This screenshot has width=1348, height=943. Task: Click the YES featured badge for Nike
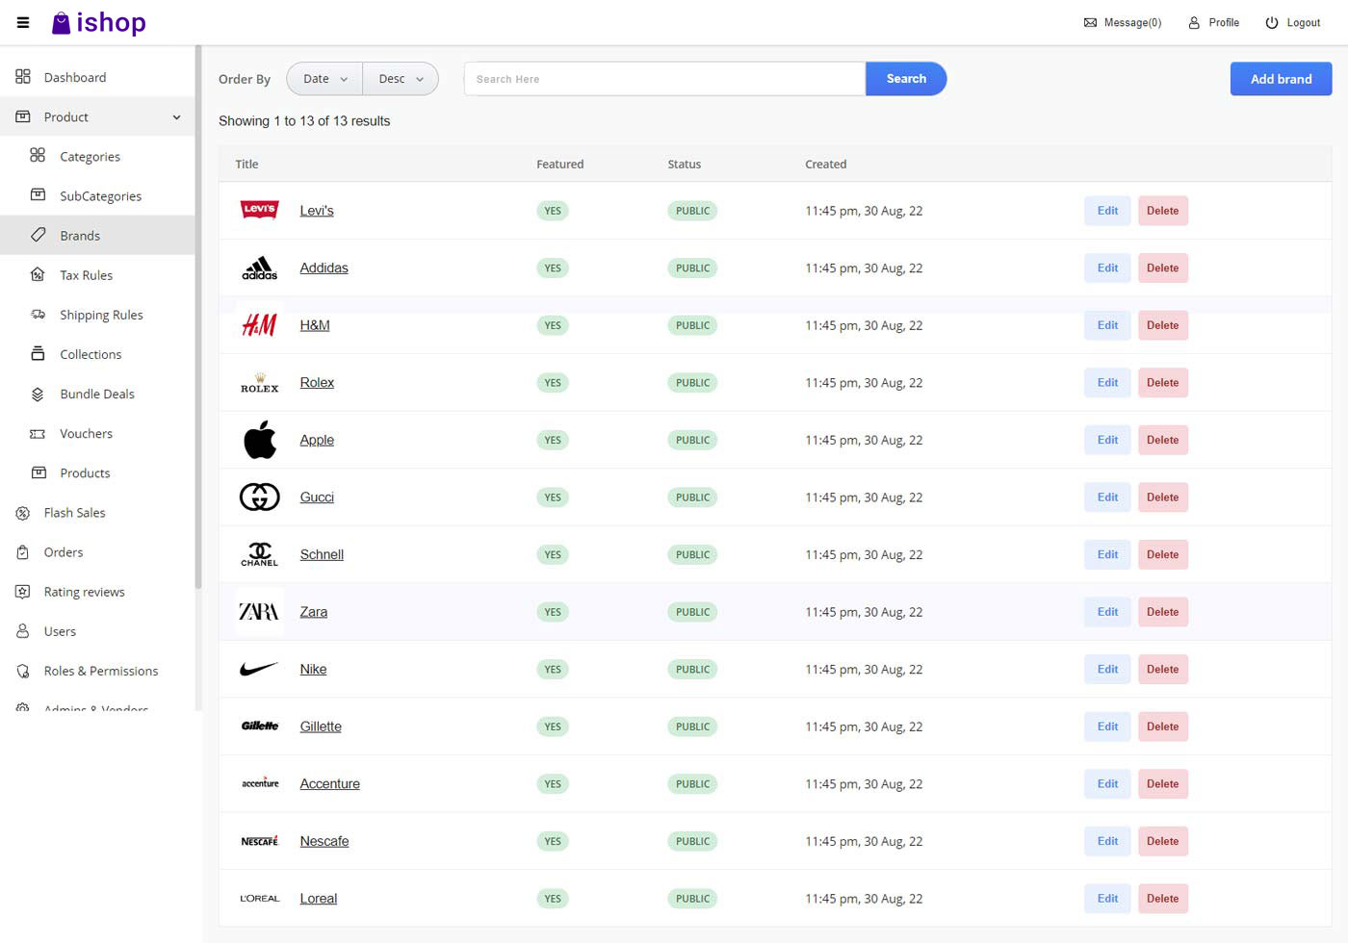tap(553, 669)
